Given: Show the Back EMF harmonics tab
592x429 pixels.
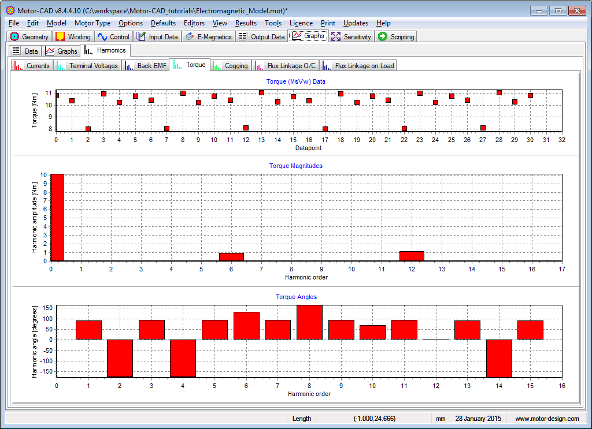Looking at the screenshot, I should tap(146, 66).
